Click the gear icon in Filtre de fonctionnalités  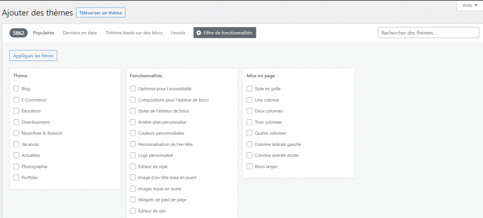[x=199, y=32]
